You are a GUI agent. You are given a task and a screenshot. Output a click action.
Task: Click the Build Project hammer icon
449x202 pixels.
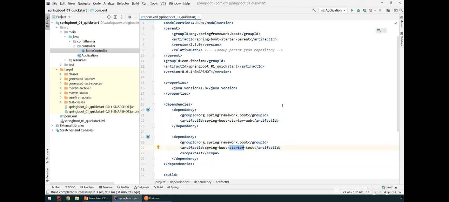click(x=314, y=11)
